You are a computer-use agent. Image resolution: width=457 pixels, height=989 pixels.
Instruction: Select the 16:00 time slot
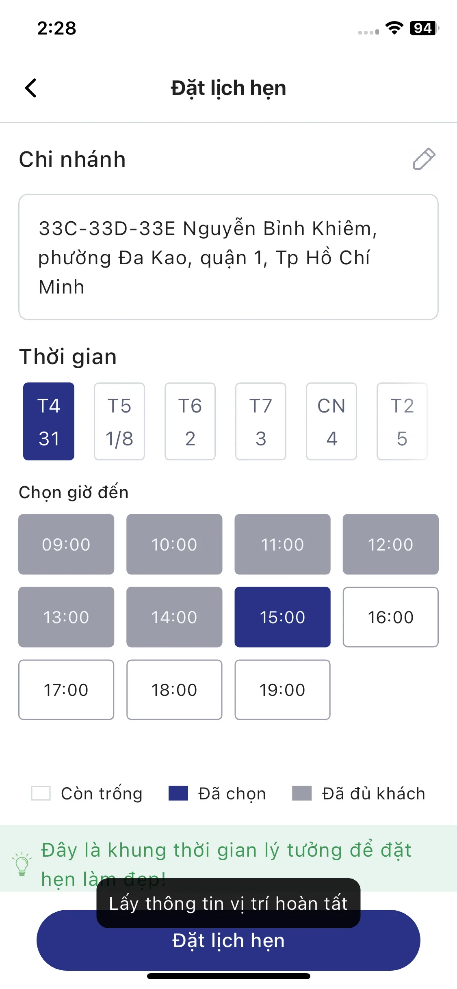click(x=390, y=617)
